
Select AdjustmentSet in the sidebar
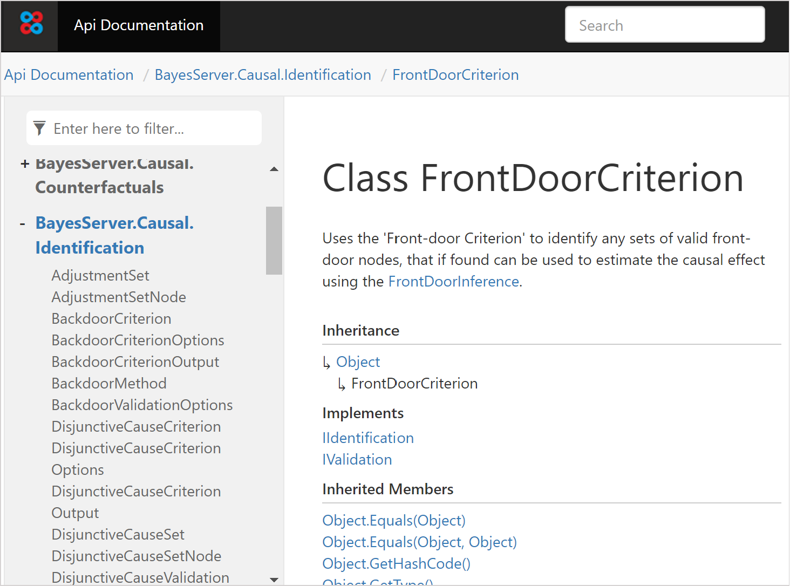pos(100,276)
